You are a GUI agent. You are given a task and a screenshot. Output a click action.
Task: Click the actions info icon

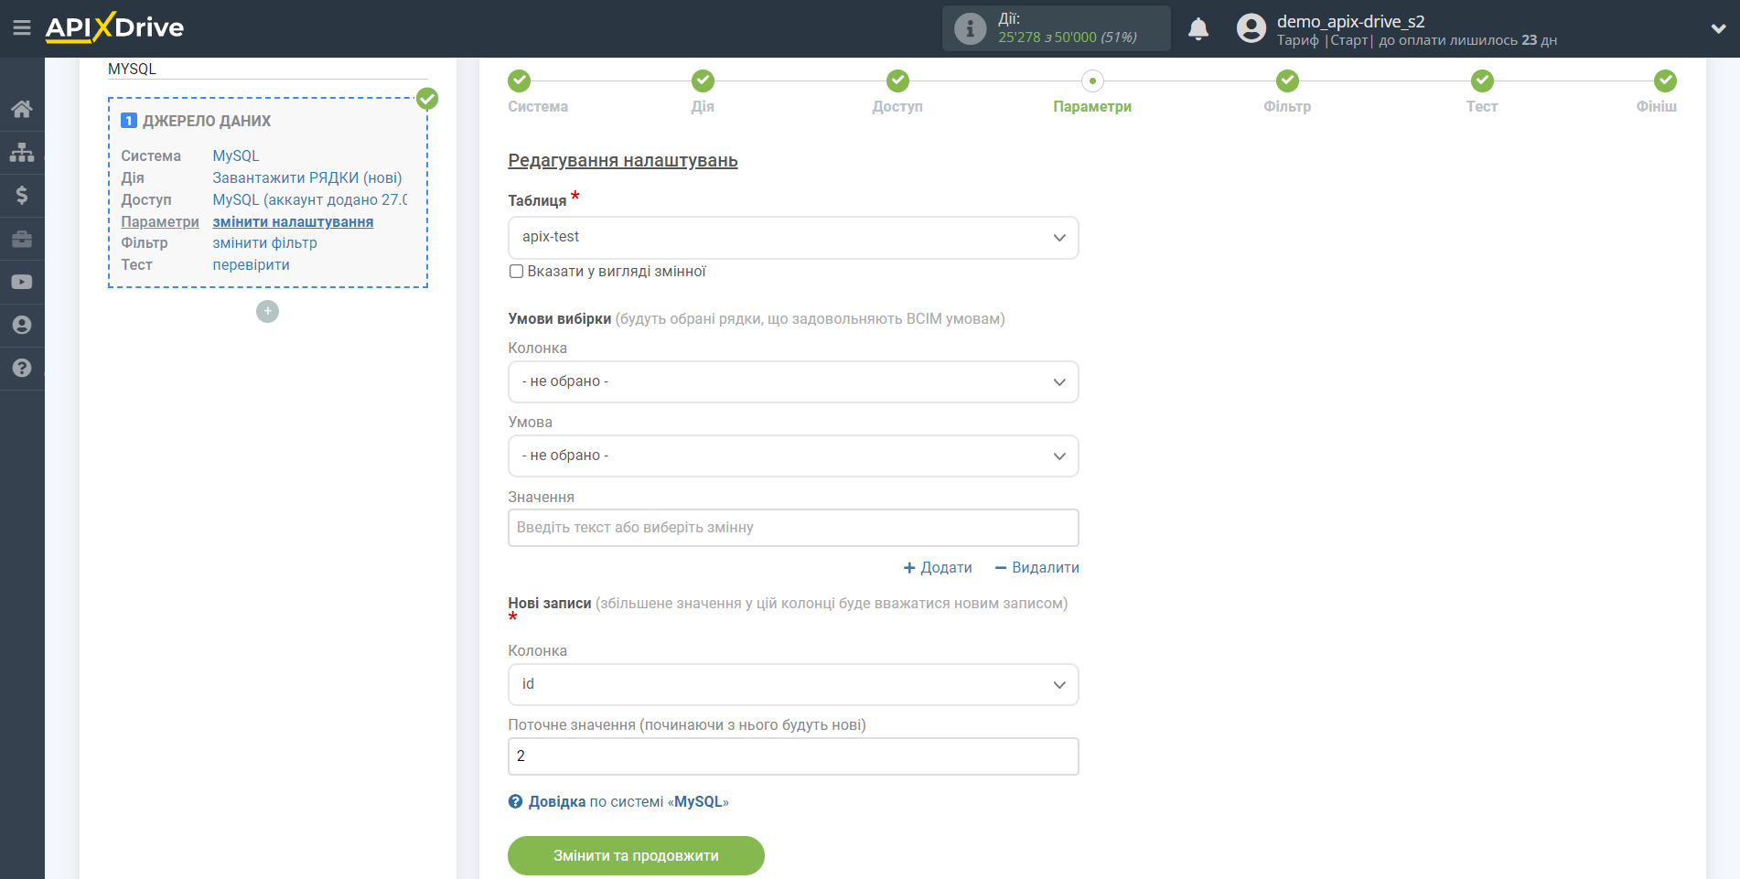tap(970, 28)
